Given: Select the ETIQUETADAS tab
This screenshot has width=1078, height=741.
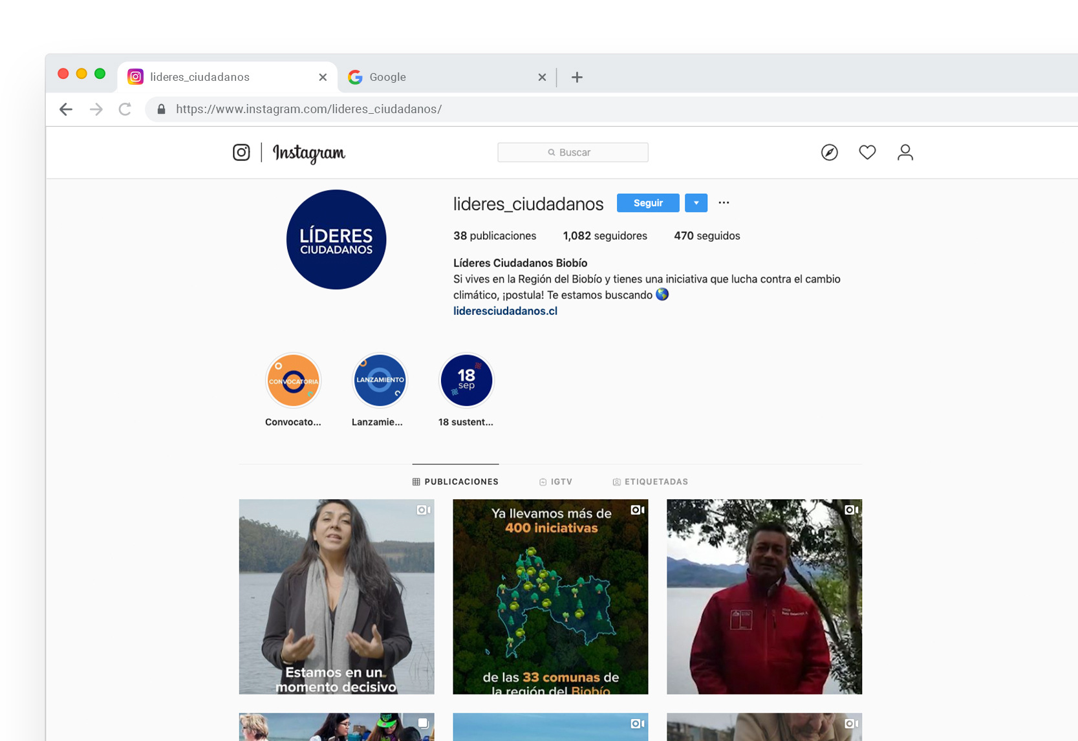Looking at the screenshot, I should point(650,482).
